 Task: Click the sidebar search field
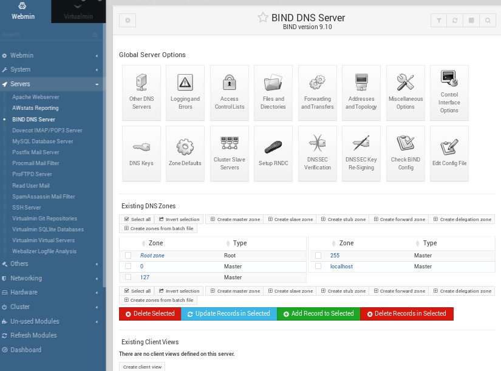click(49, 35)
